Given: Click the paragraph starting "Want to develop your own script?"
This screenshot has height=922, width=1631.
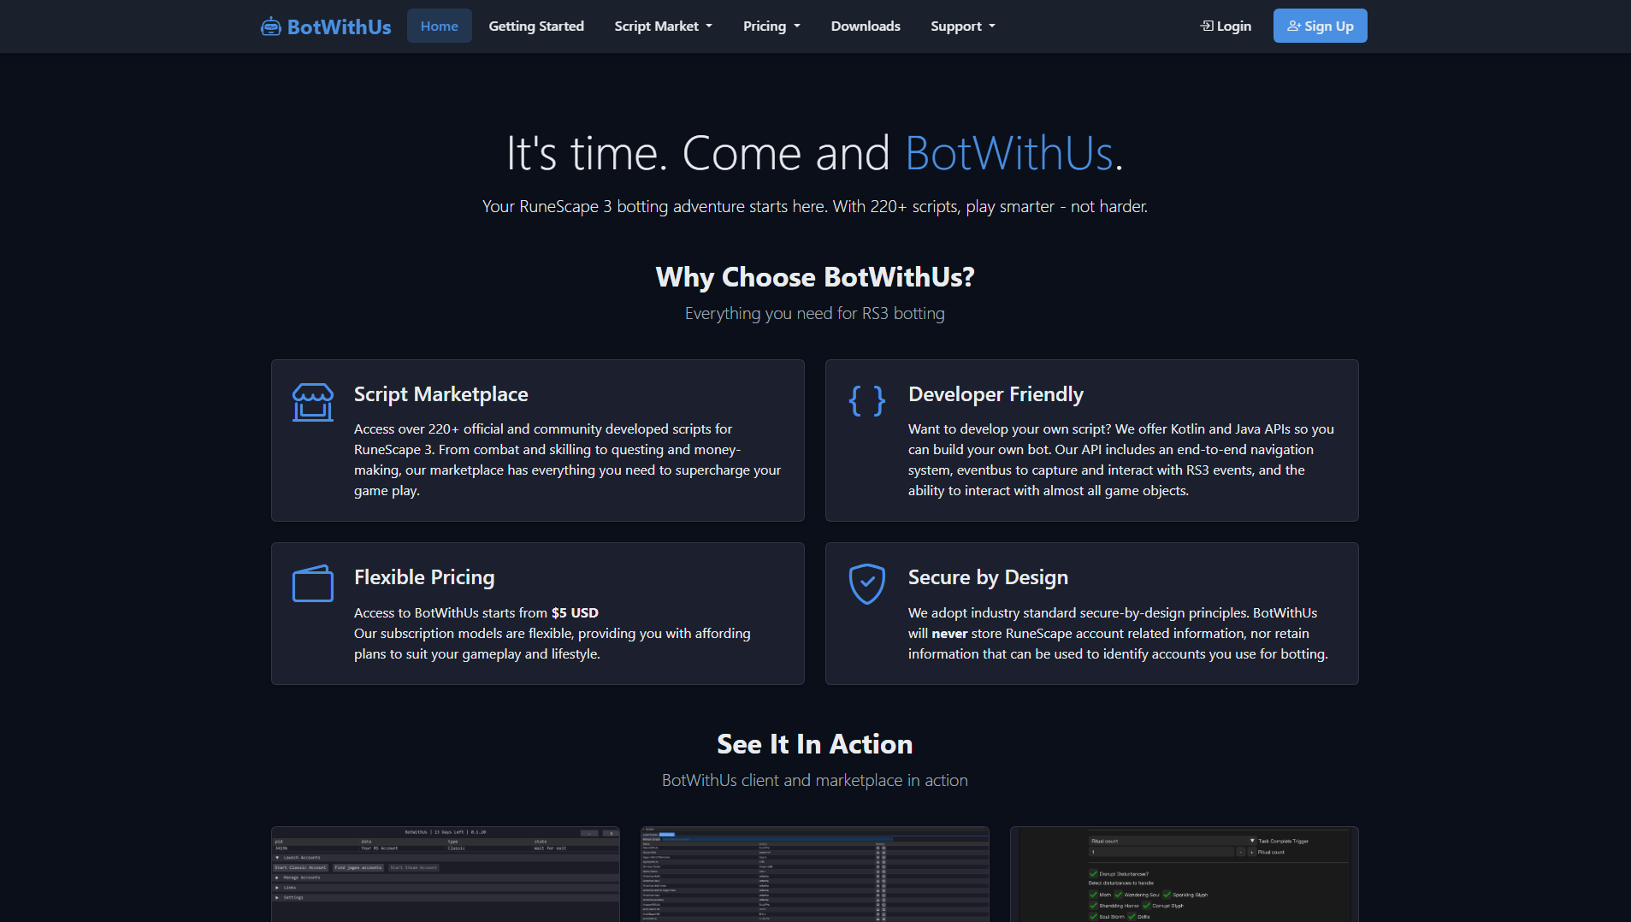Looking at the screenshot, I should pos(1122,460).
